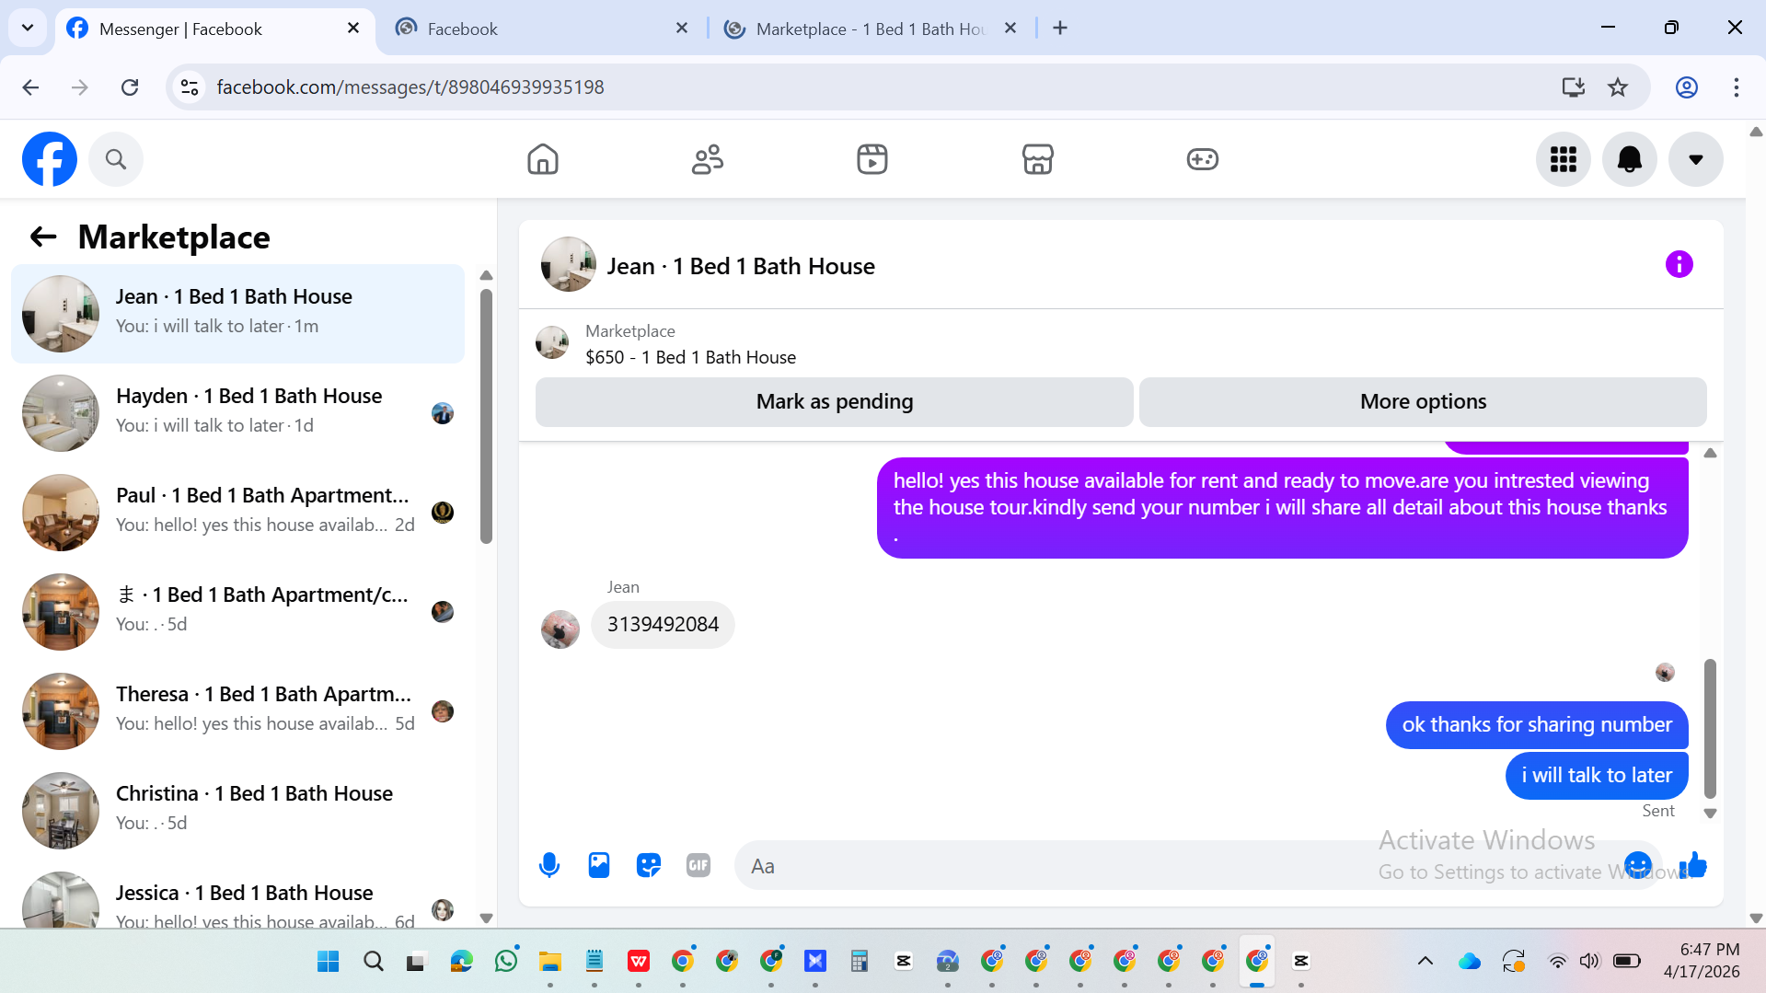Open the $650 - 1 Bed 1 Bath House listing

coord(690,357)
